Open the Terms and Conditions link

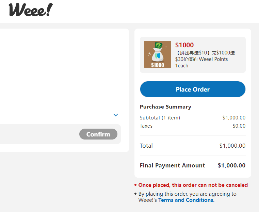tap(186, 200)
